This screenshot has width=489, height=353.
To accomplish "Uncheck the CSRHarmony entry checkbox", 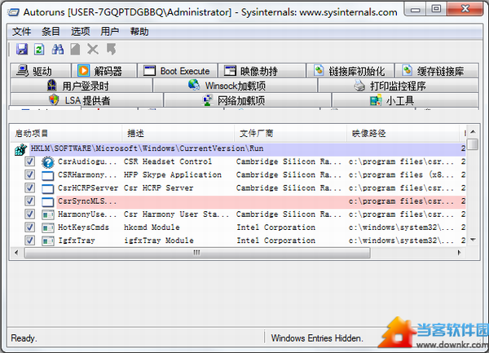I will [x=29, y=174].
